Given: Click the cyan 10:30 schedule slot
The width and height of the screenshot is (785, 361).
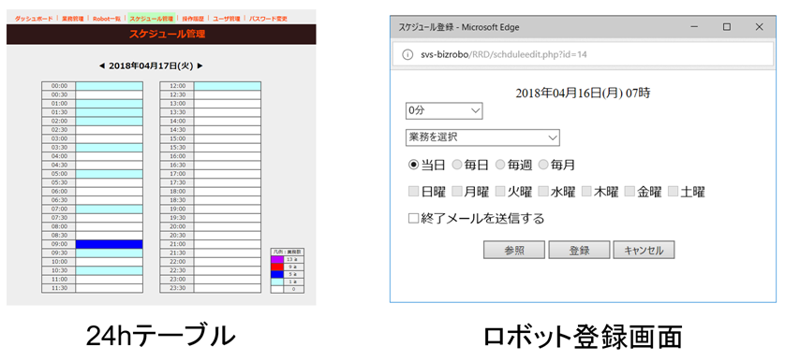Looking at the screenshot, I should coord(110,270).
